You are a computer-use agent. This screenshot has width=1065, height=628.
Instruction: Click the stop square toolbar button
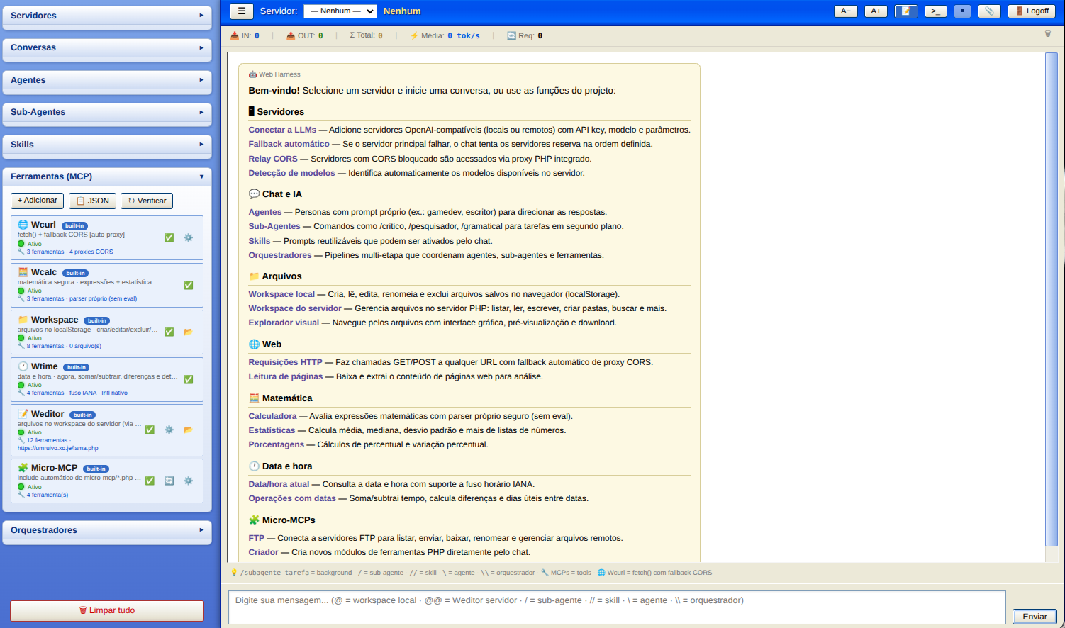pos(962,11)
